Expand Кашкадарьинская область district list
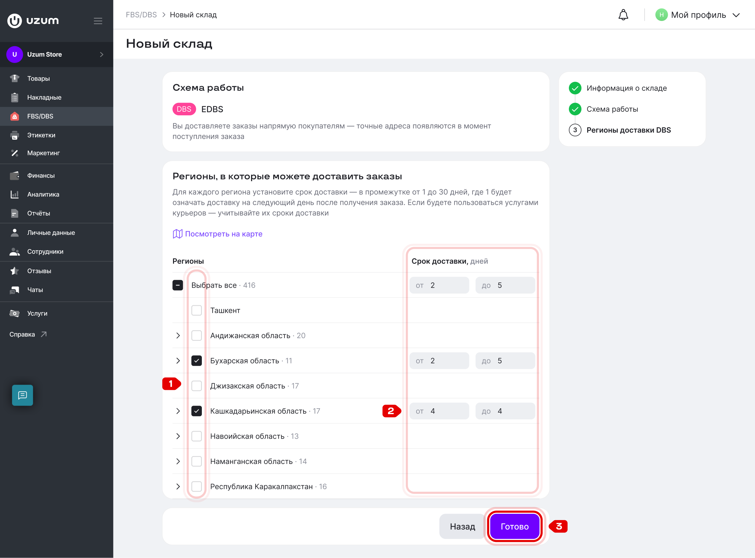This screenshot has width=755, height=558. [178, 411]
